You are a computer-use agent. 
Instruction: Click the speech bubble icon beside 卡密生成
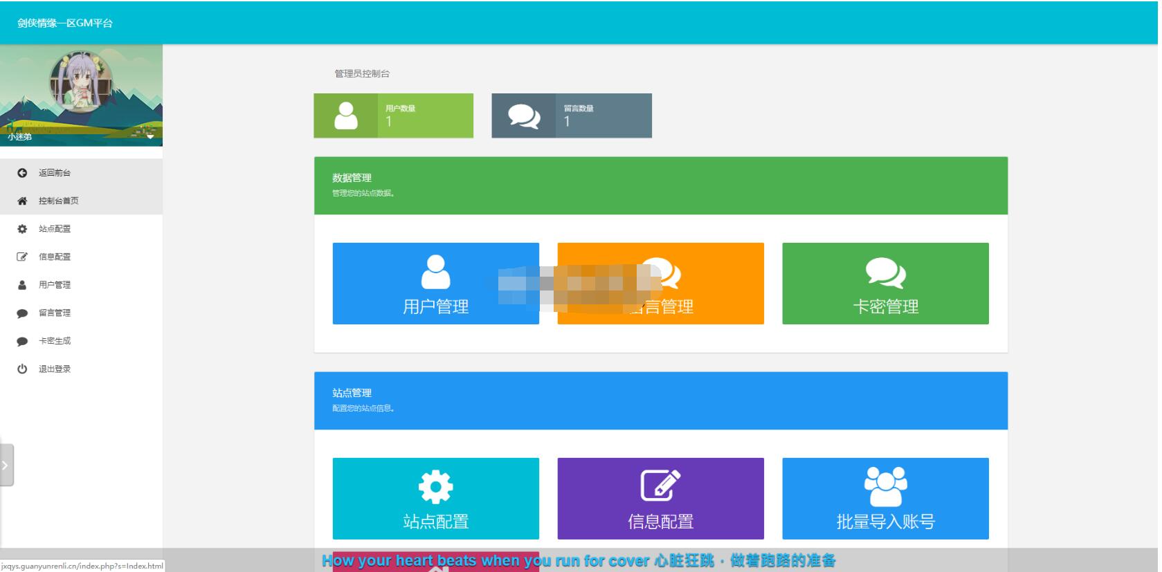coord(22,342)
